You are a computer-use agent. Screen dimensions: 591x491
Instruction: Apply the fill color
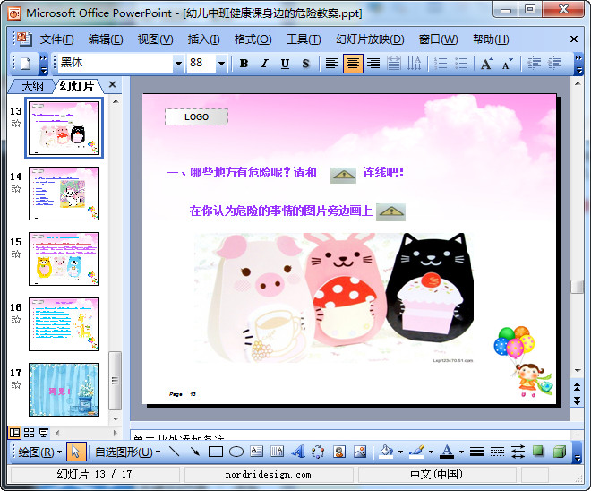386,452
